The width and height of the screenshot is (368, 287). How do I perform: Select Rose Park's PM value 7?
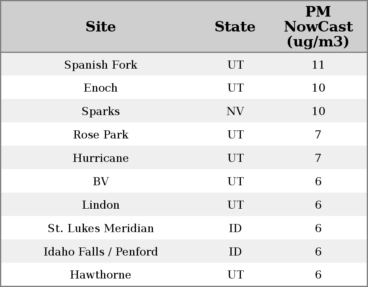(318, 135)
